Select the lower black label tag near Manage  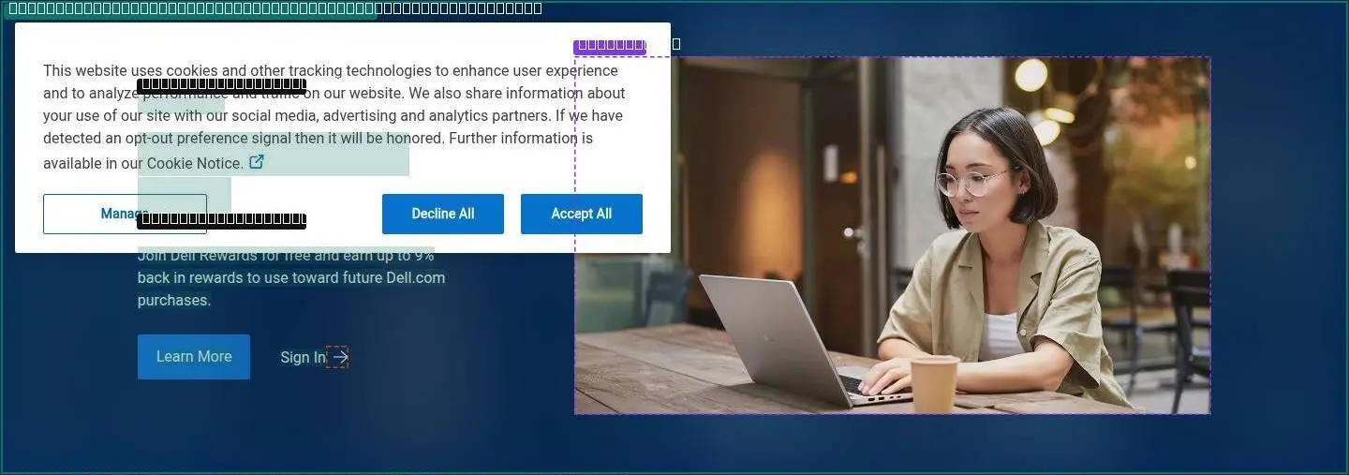(x=221, y=220)
